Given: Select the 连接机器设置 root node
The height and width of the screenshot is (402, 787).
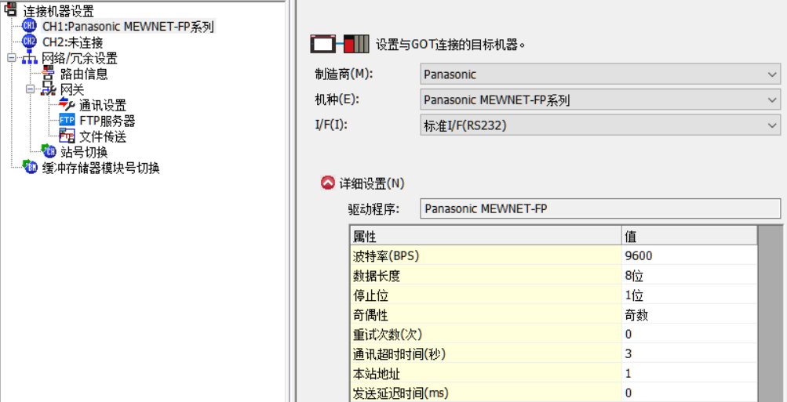Looking at the screenshot, I should pos(60,11).
